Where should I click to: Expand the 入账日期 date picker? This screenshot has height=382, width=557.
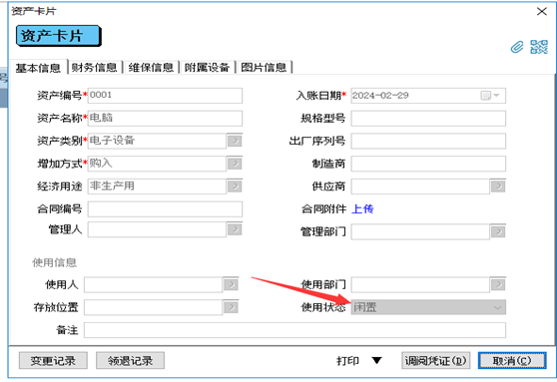[x=490, y=96]
